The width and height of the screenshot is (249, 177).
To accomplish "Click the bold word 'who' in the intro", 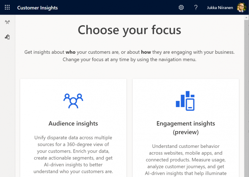I will 70,52.
